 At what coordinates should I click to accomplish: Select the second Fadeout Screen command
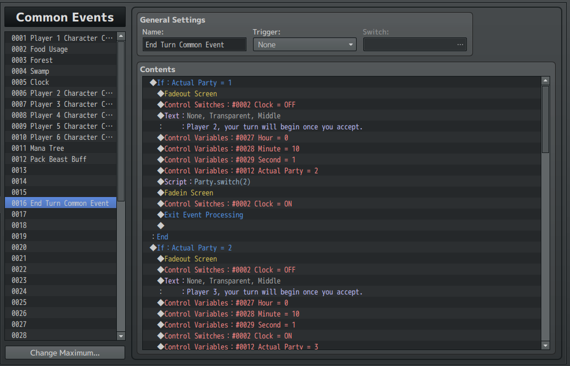(x=341, y=259)
